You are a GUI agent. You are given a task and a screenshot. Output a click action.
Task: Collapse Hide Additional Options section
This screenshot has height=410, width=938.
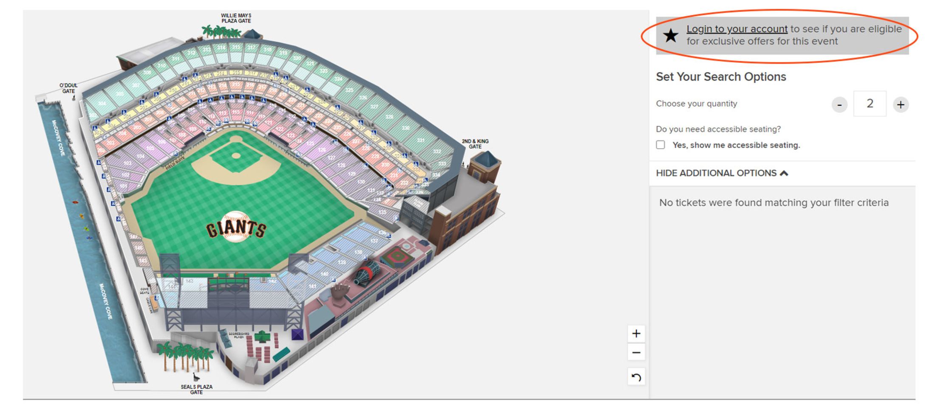[x=722, y=173]
